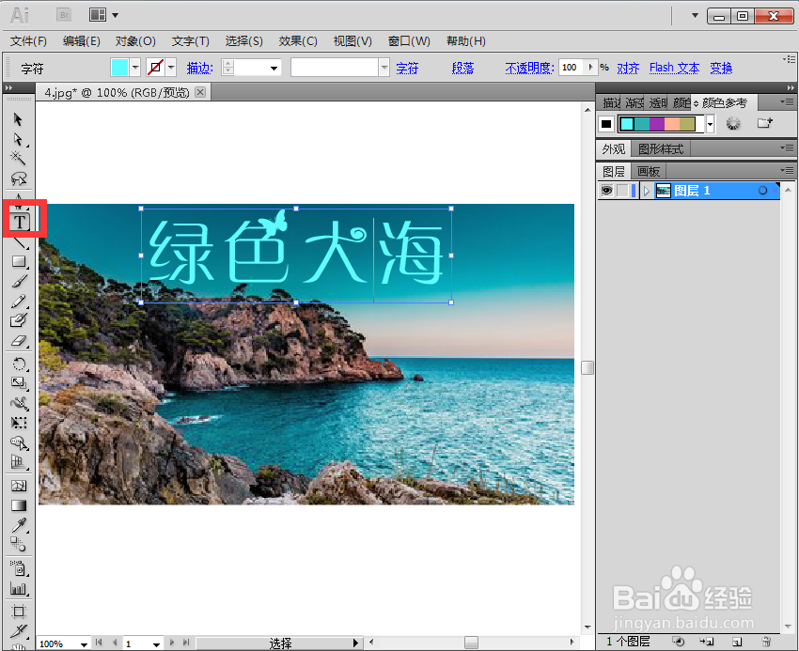The height and width of the screenshot is (651, 799).
Task: Select the Line Segment tool
Action: click(x=20, y=242)
